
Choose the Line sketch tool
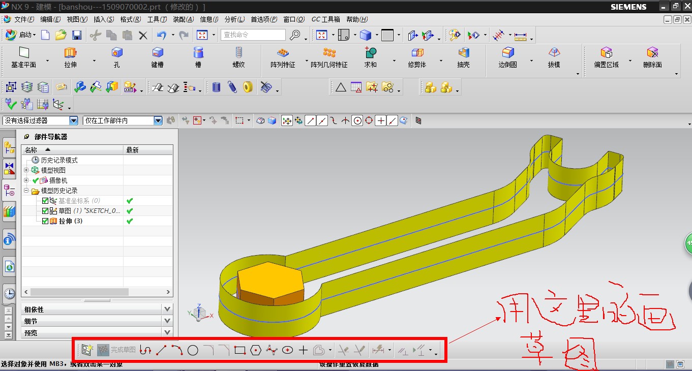pos(161,350)
